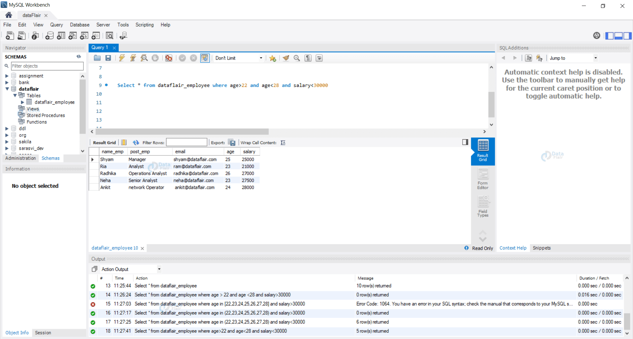Toggle Auto-commit for the connection
633x339 pixels.
coord(205,58)
